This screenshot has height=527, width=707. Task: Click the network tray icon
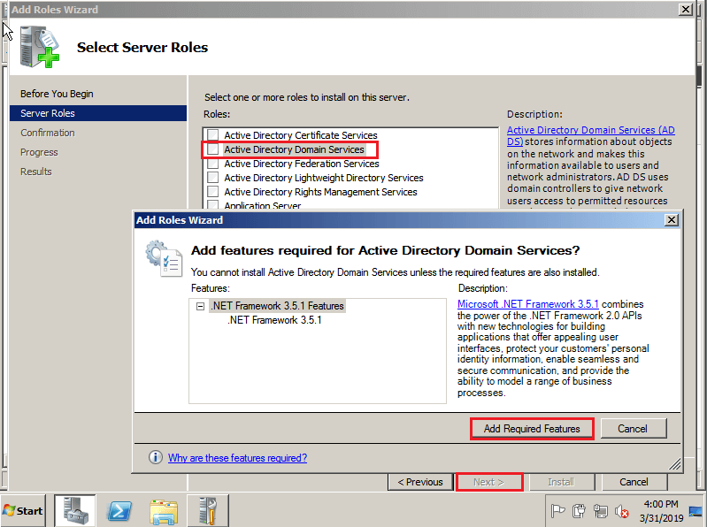[x=601, y=511]
